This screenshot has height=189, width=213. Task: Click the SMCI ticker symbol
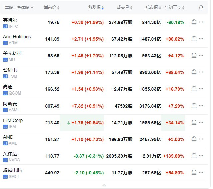(x=14, y=177)
